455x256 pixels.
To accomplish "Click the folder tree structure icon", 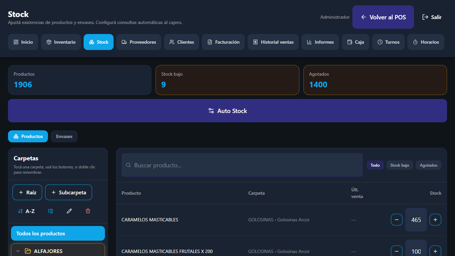I will (51, 211).
